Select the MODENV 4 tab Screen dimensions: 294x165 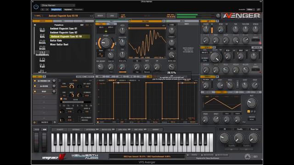click(x=132, y=81)
